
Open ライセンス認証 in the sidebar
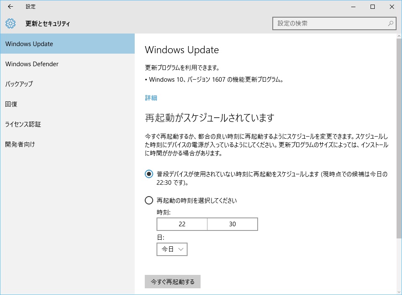tap(68, 124)
